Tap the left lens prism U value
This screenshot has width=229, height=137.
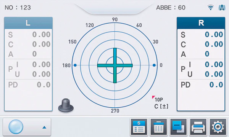coord(42,74)
